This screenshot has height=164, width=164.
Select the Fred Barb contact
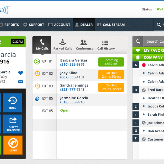click(x=156, y=90)
